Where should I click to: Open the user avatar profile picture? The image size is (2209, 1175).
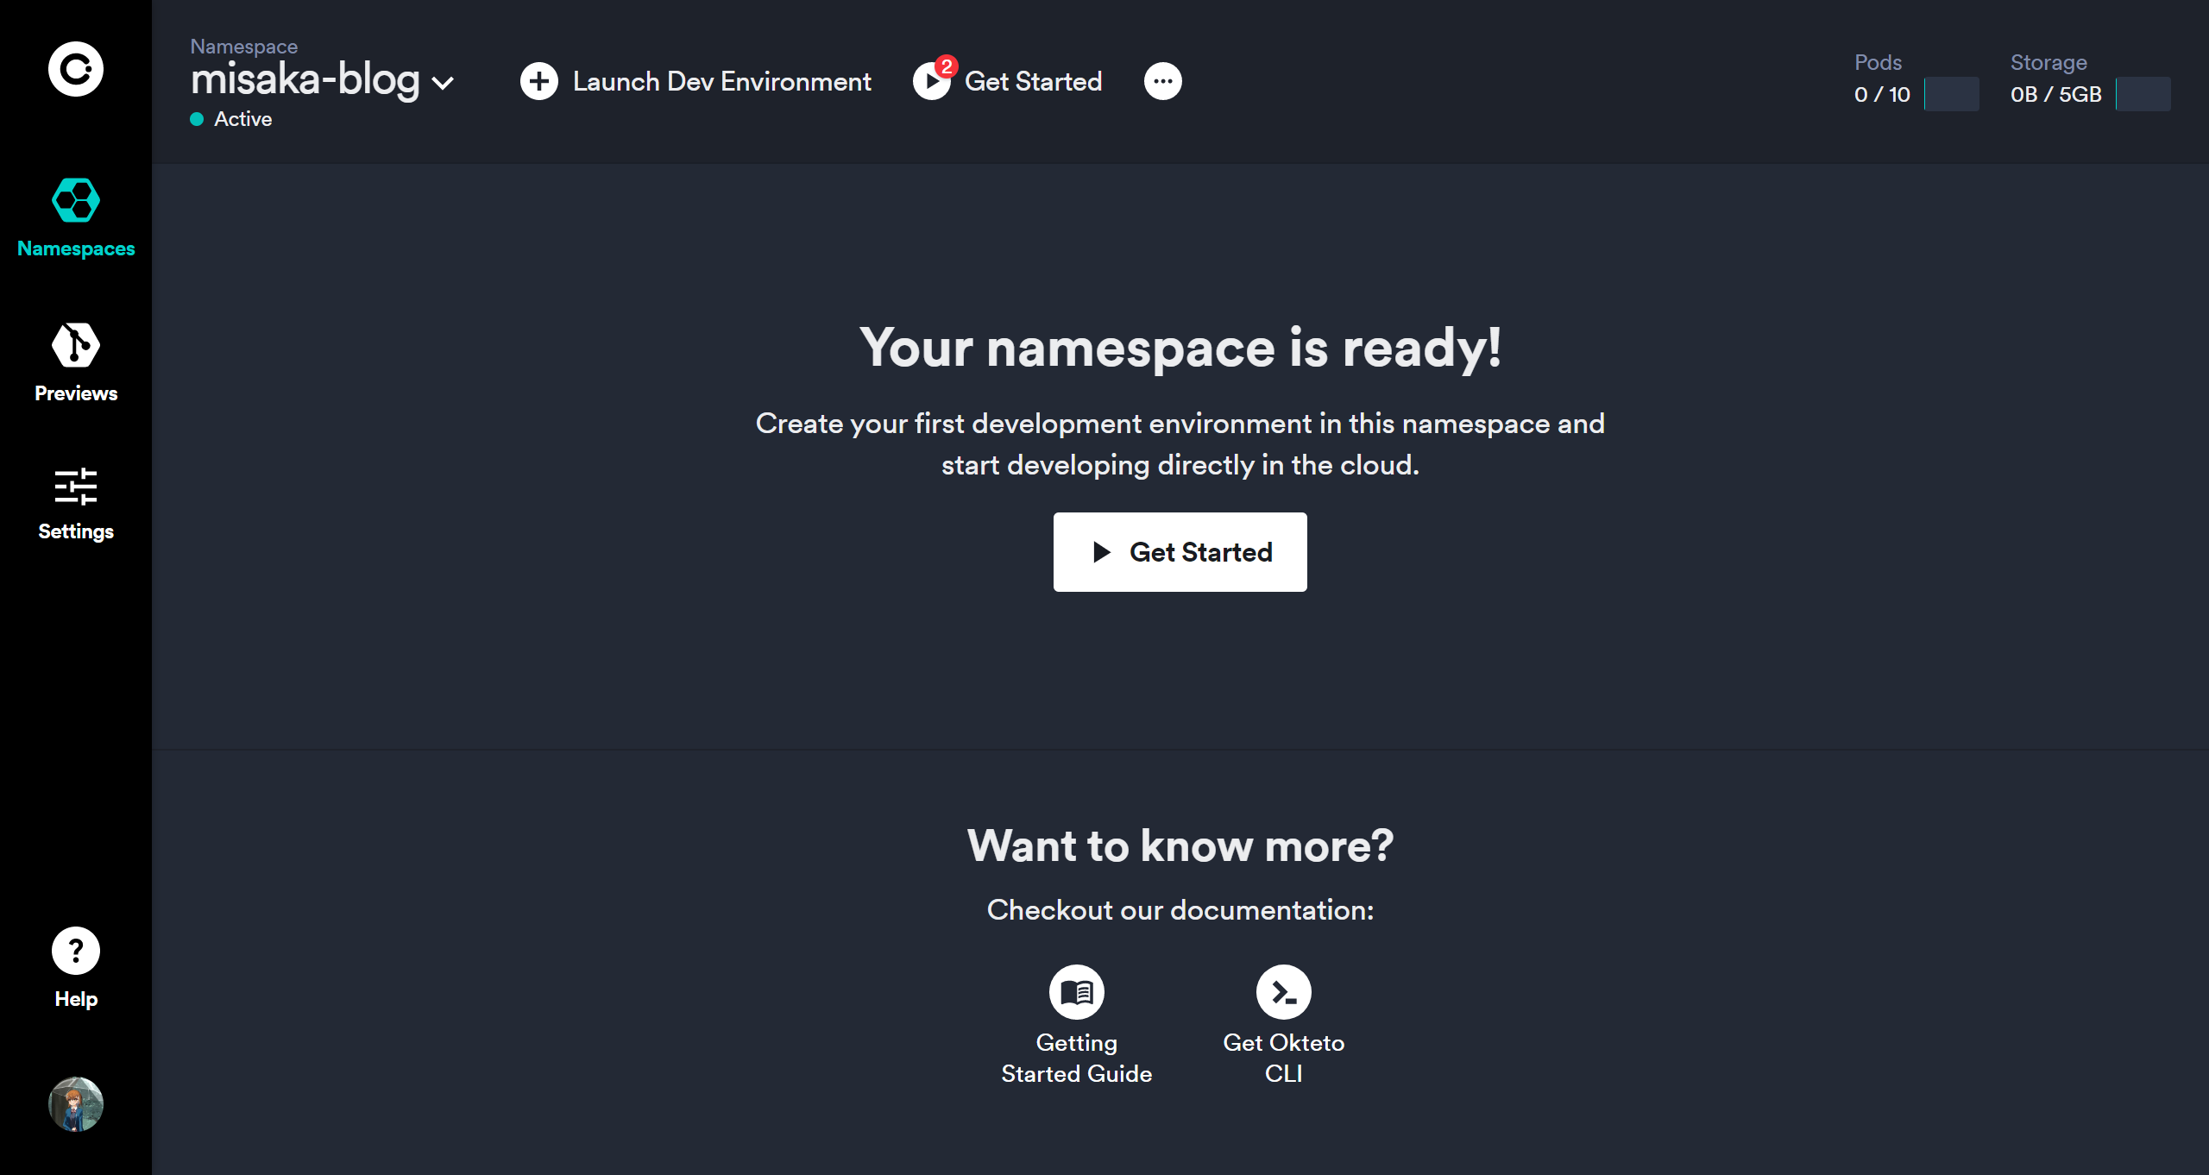(76, 1104)
